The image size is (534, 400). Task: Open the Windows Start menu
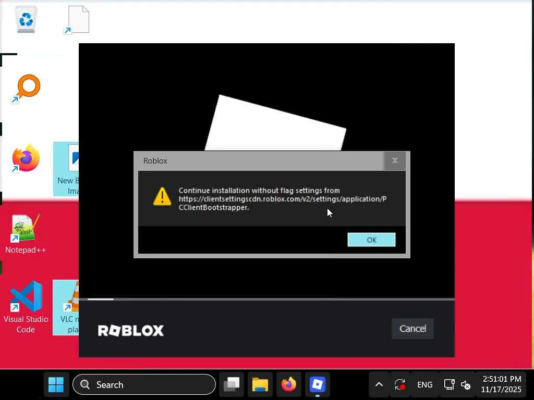click(x=56, y=385)
